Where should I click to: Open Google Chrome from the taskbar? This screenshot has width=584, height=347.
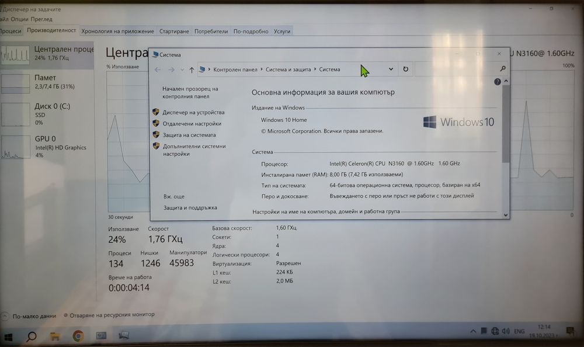coord(78,336)
